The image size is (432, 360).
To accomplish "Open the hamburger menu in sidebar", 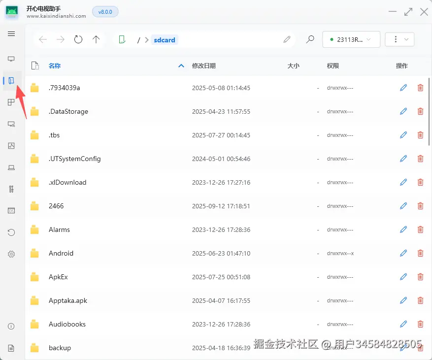I will pyautogui.click(x=11, y=34).
